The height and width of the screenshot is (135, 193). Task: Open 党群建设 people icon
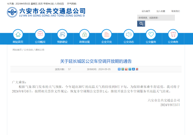pos(62,34)
